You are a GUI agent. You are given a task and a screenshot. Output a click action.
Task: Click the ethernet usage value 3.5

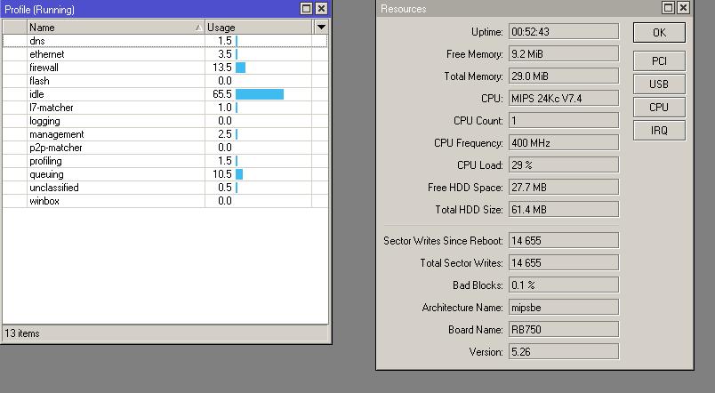224,54
